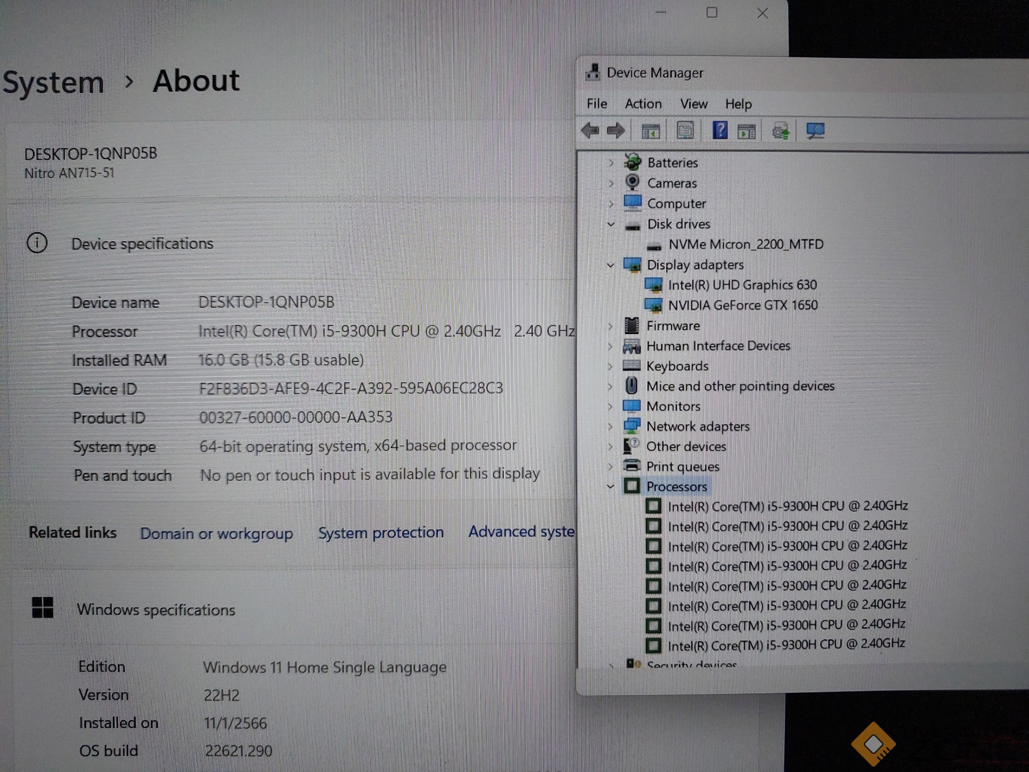
Task: Collapse the Disk drives node
Action: (x=611, y=225)
